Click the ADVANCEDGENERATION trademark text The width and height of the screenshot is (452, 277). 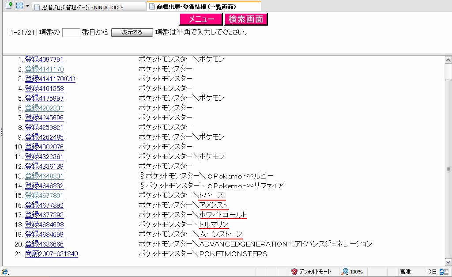[243, 244]
